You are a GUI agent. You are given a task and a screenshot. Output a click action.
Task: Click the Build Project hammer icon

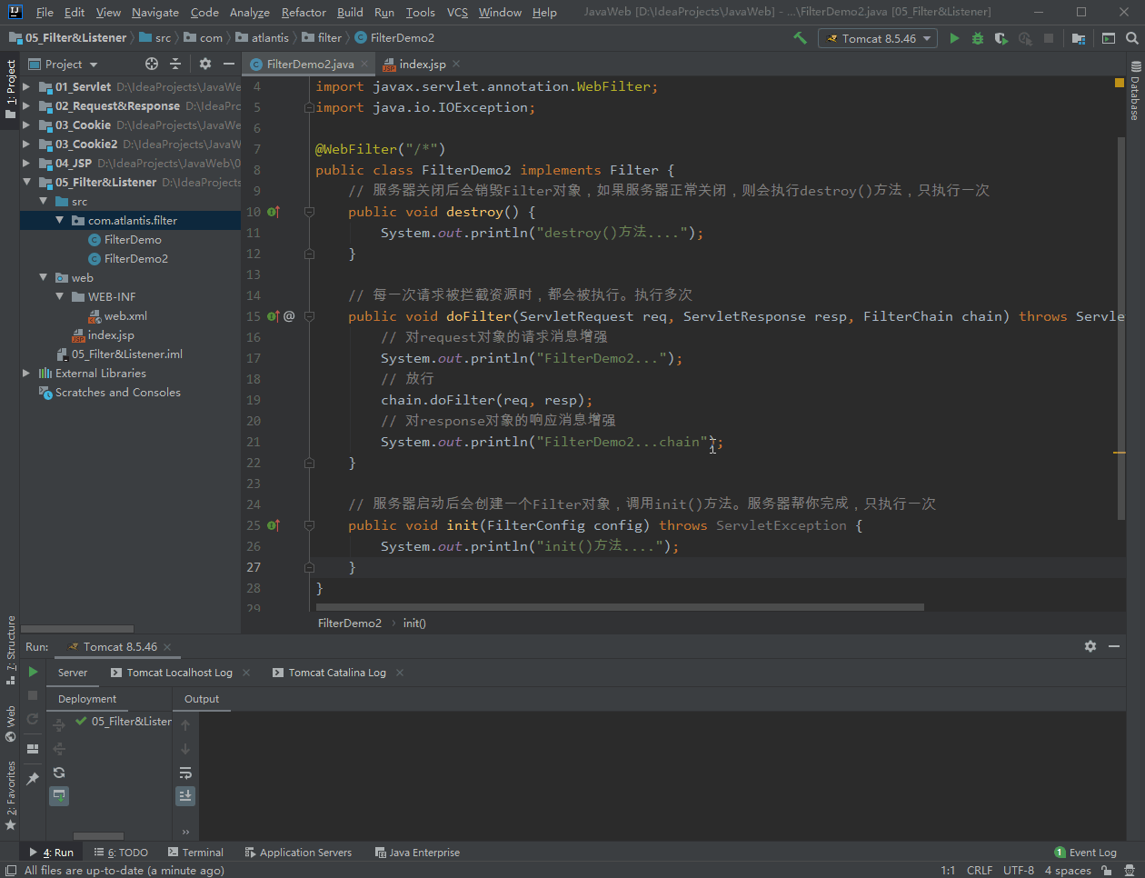[x=800, y=38]
